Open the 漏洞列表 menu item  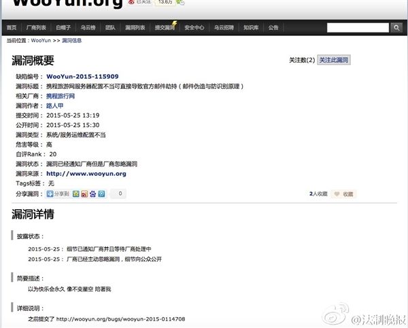(x=135, y=28)
